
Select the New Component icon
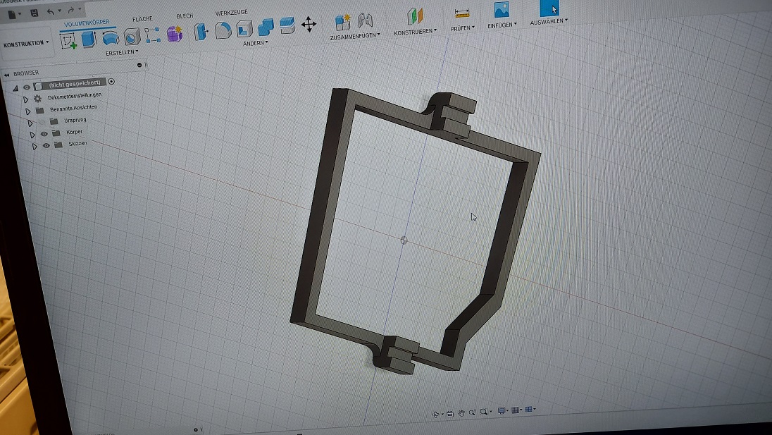342,22
